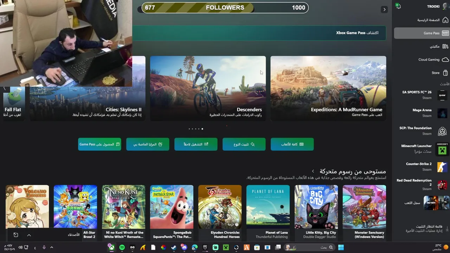Open the notifications bell icon

[x=398, y=6]
